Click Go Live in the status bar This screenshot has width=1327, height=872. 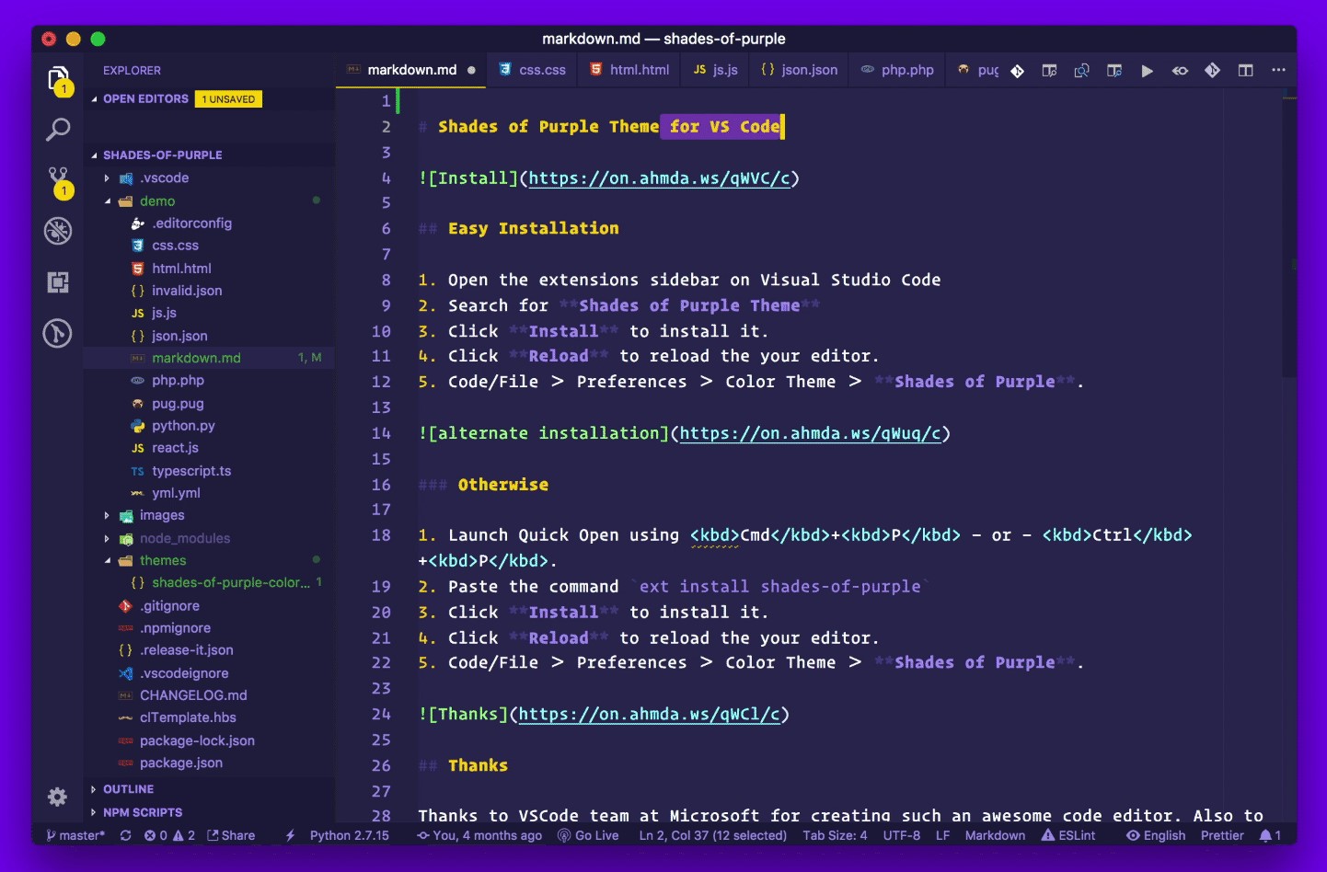click(588, 835)
